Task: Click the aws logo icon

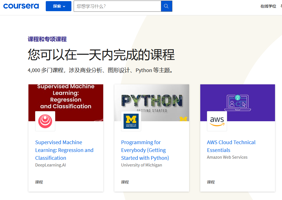Action: [x=217, y=121]
